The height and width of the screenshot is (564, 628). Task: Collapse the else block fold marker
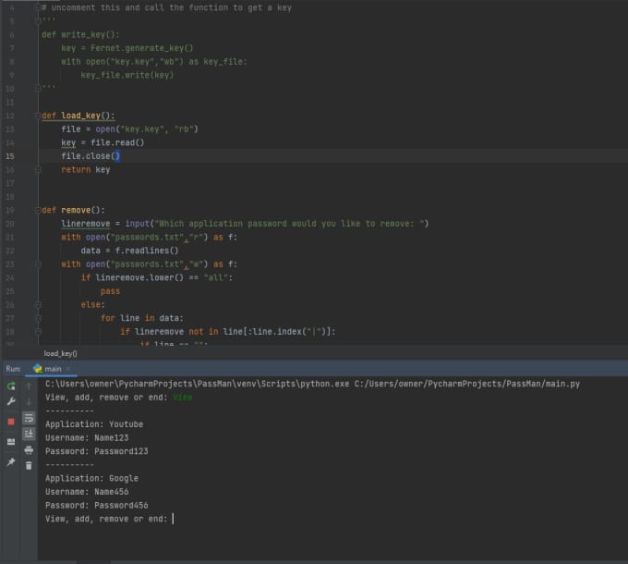pyautogui.click(x=39, y=304)
